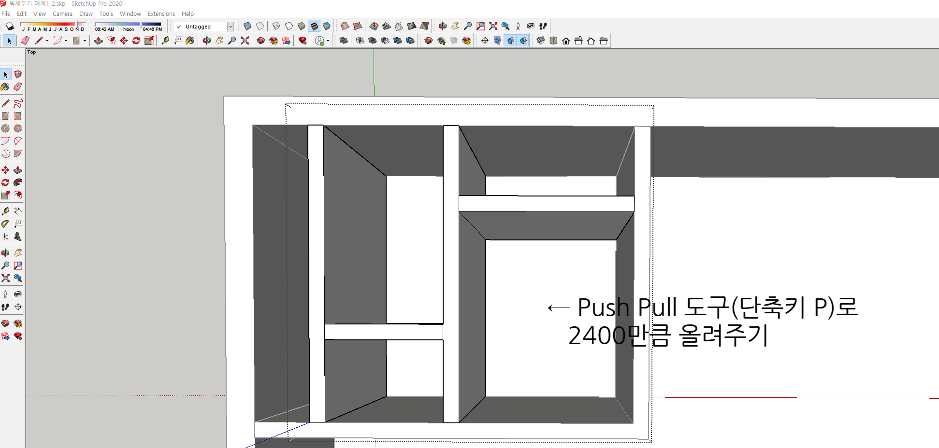This screenshot has height=448, width=939.
Task: Open the Camera menu
Action: pyautogui.click(x=62, y=14)
